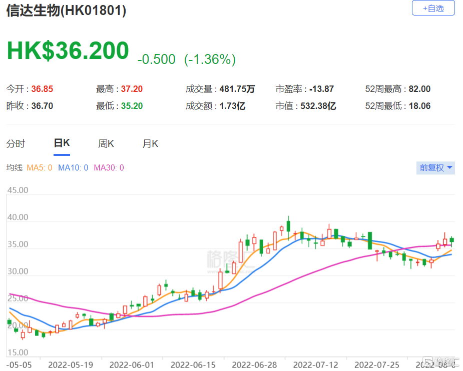The height and width of the screenshot is (371, 463).
Task: Expand the 前复权 price adjustment dropdown
Action: [x=435, y=168]
